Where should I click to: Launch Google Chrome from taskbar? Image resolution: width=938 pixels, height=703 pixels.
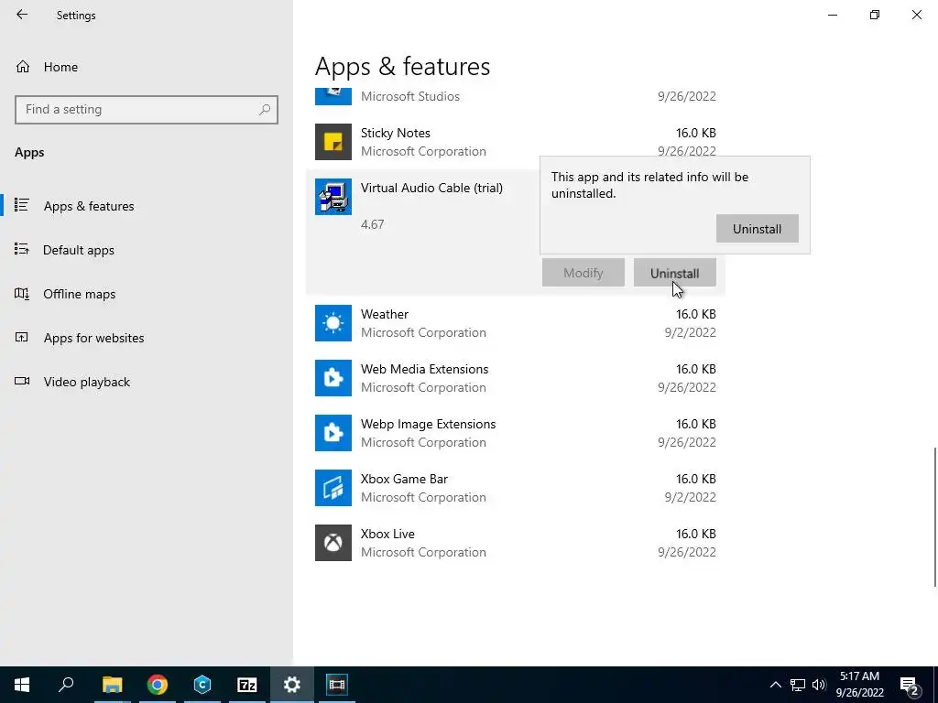158,685
